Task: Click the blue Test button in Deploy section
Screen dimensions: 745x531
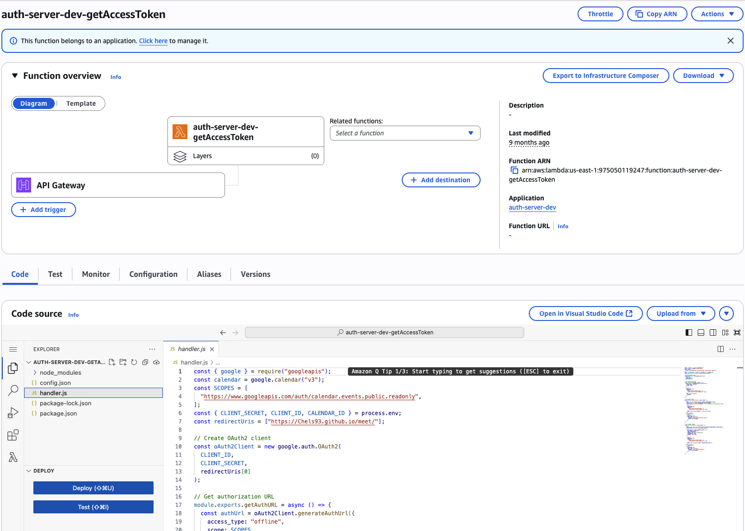Action: [x=93, y=507]
